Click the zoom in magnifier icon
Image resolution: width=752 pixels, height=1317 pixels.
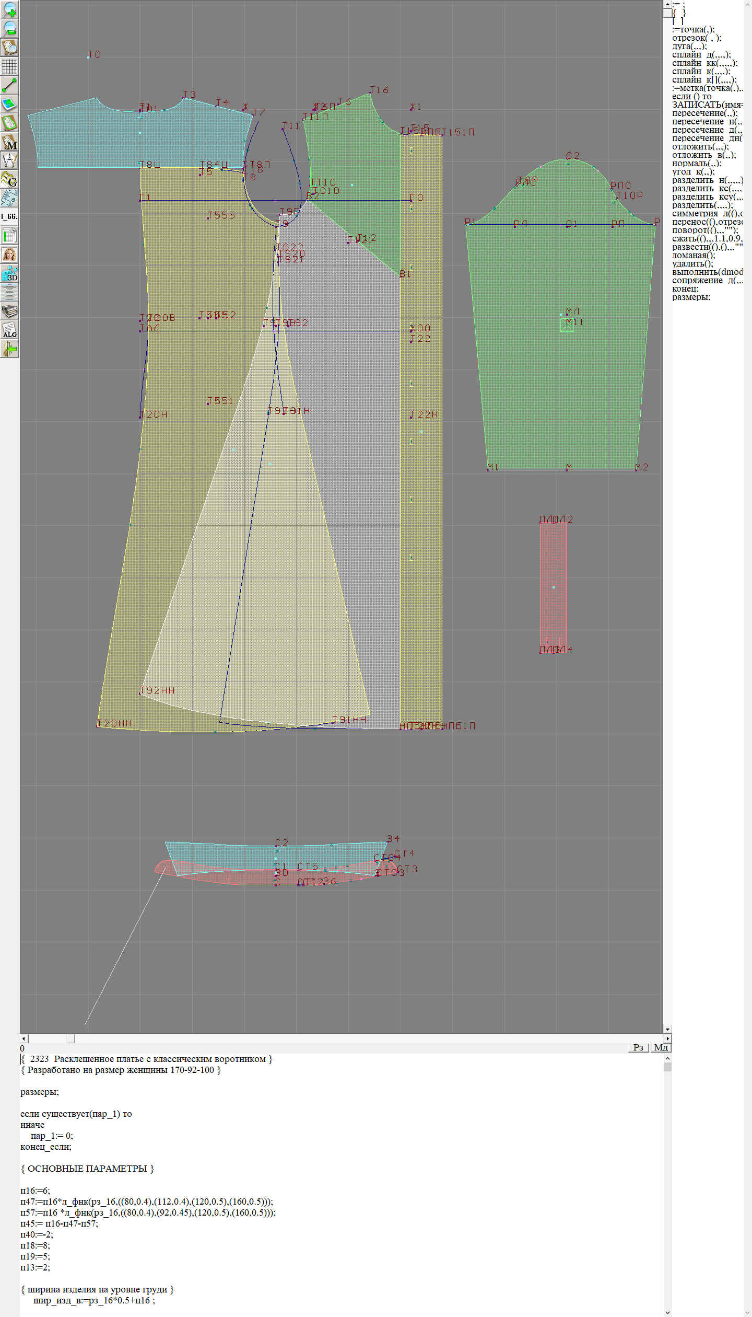pos(9,9)
